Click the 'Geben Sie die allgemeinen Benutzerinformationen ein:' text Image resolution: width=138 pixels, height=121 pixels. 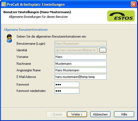point(52,36)
